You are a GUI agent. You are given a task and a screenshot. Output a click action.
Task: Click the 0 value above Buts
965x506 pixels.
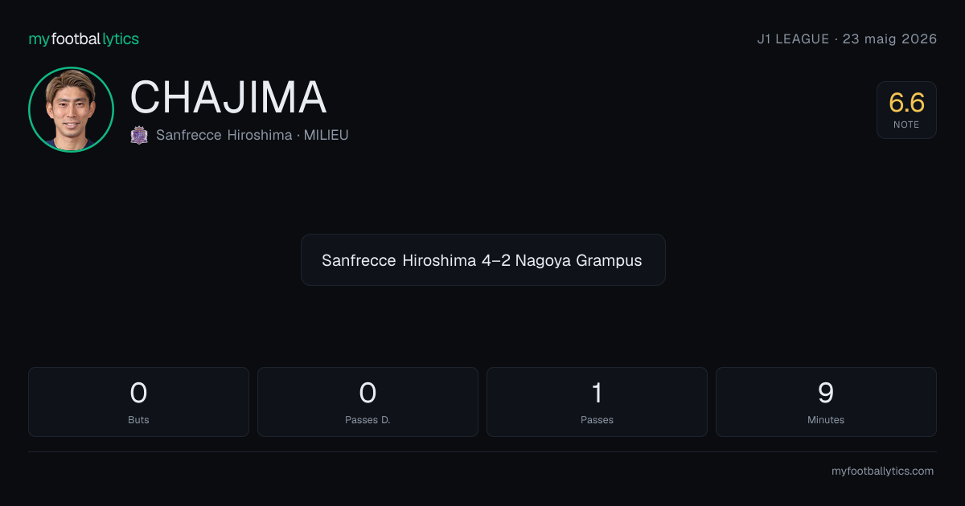coord(138,393)
